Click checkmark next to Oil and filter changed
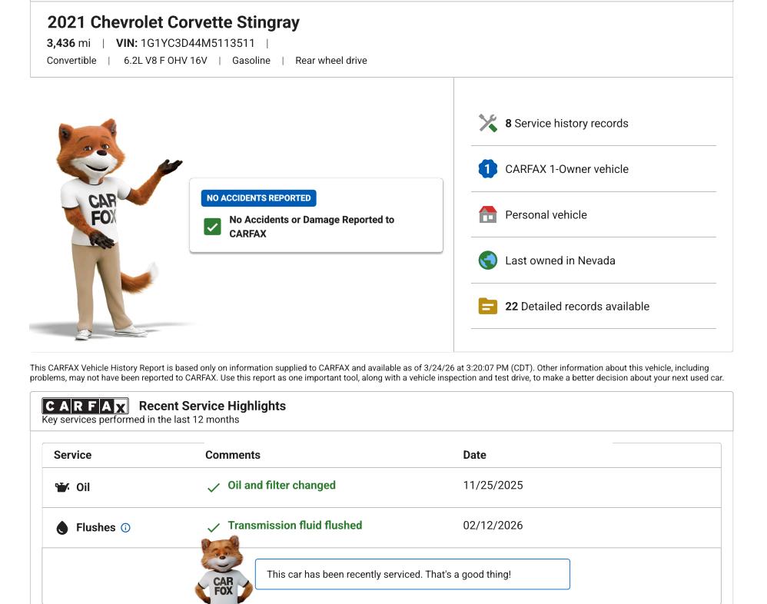 214,487
